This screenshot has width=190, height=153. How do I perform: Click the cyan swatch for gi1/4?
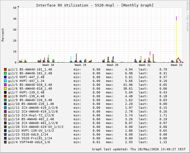[5, 81]
